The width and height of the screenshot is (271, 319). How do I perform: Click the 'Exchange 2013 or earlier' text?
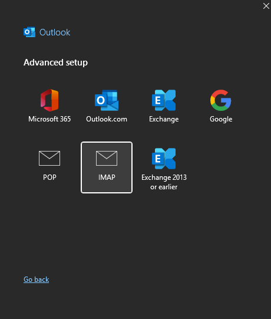point(164,182)
